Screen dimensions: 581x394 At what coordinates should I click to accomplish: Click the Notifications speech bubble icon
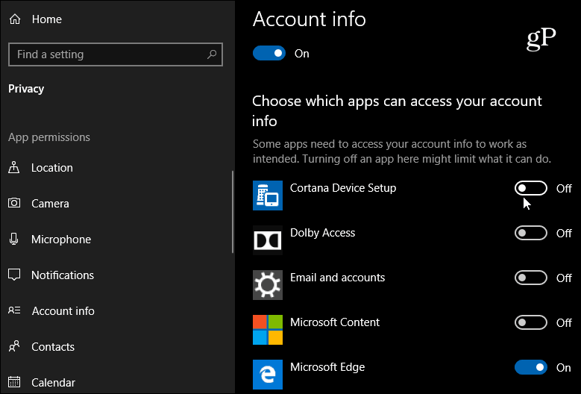pos(14,275)
